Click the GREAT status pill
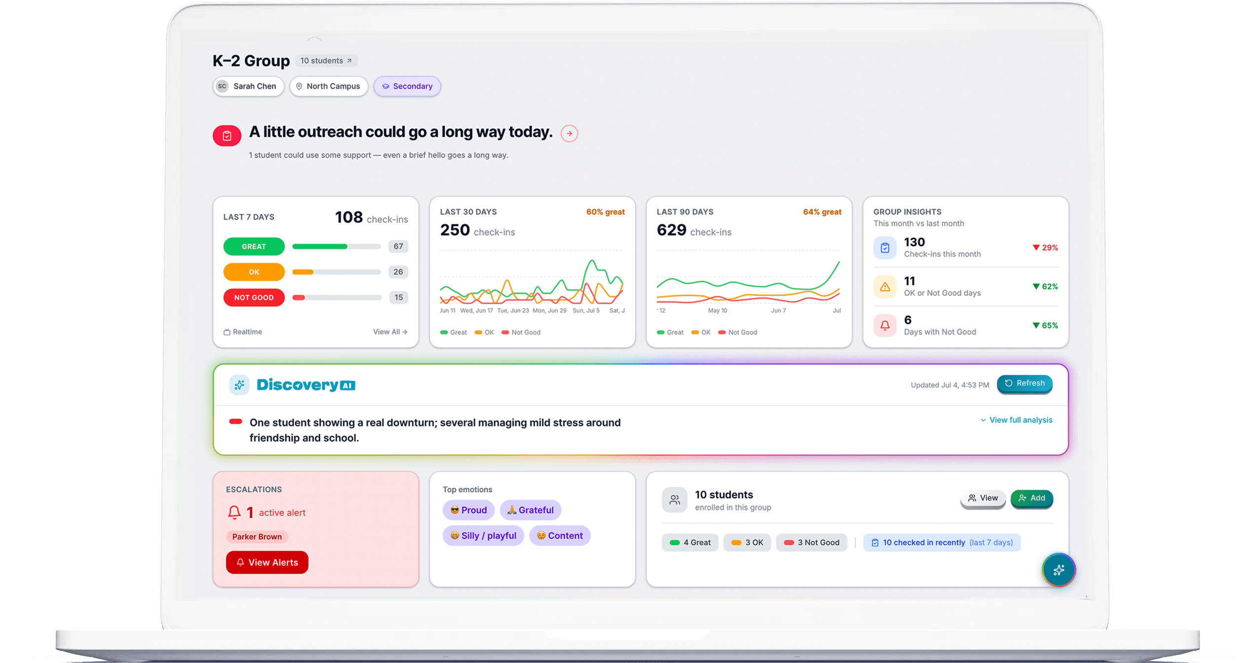Image resolution: width=1258 pixels, height=663 pixels. point(253,246)
